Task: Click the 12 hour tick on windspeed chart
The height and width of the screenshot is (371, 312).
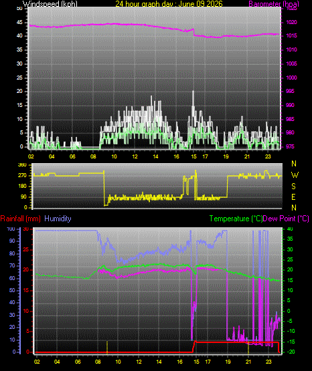Action: (x=135, y=156)
